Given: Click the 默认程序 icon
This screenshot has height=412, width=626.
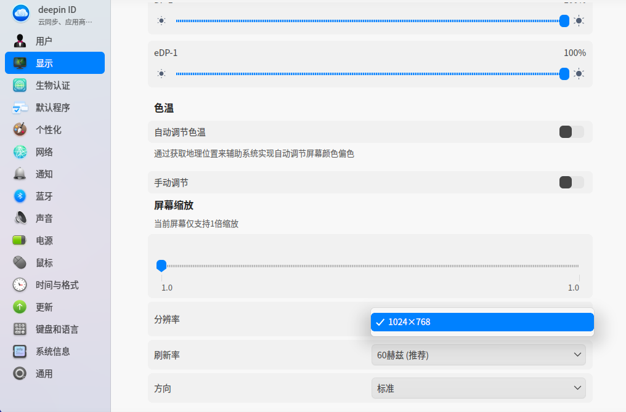Looking at the screenshot, I should pos(20,107).
